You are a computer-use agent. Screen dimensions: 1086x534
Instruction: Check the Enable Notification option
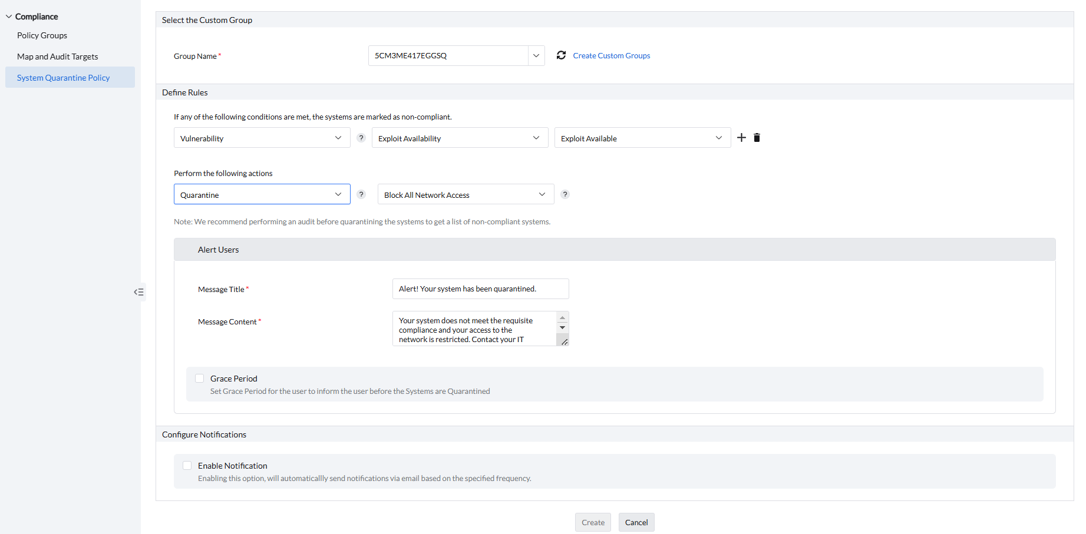[187, 466]
